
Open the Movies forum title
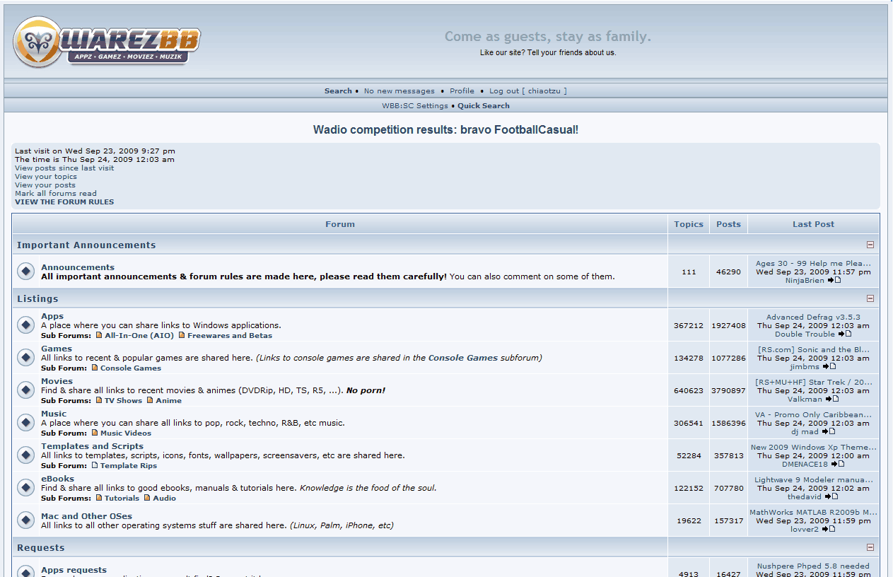coord(57,381)
